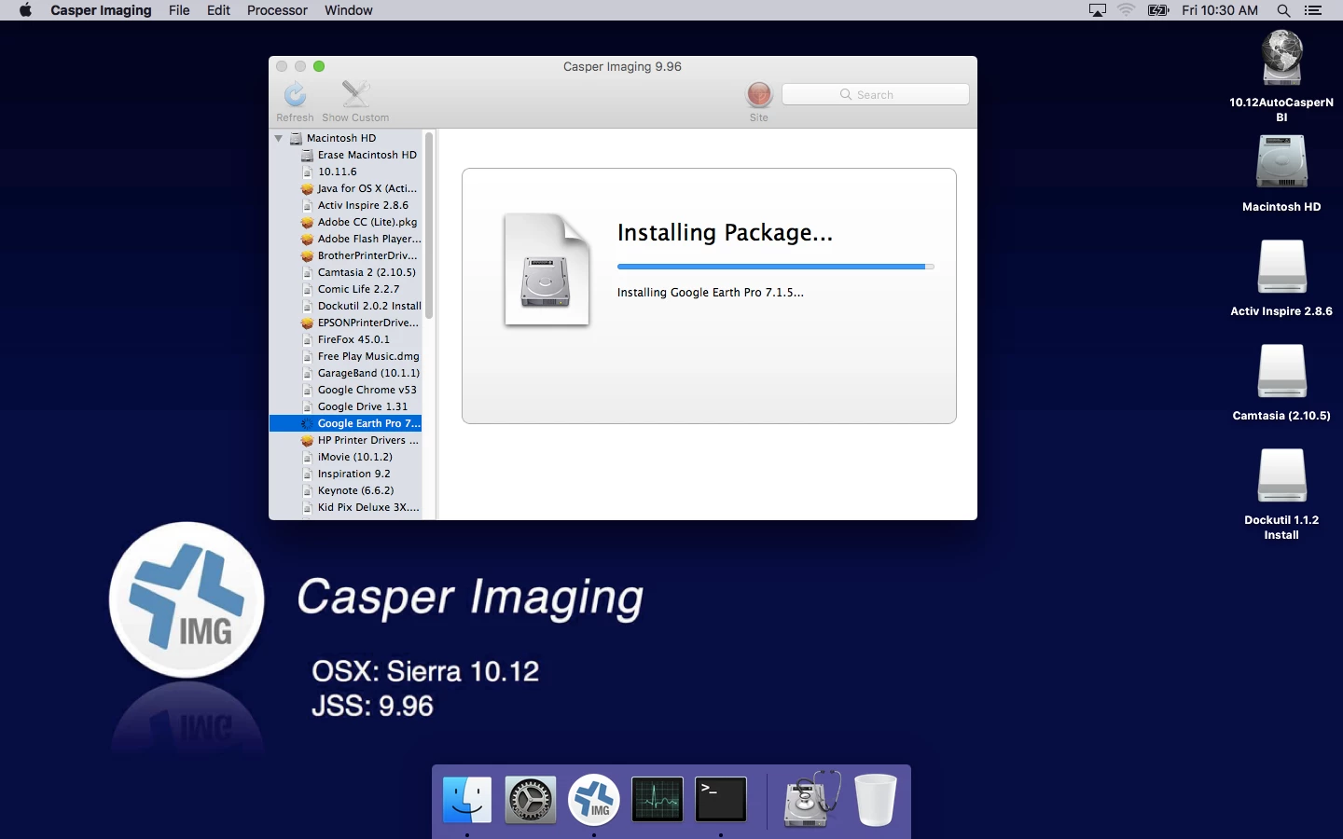The height and width of the screenshot is (839, 1343).
Task: Select FireFox 45.0.1 row
Action: (x=346, y=339)
